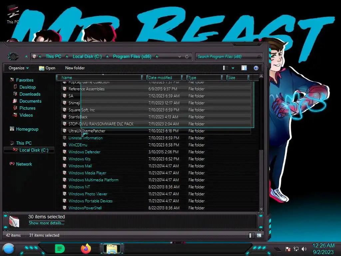The image size is (341, 256).
Task: Click the scroll down arrow of file list
Action: point(261,209)
